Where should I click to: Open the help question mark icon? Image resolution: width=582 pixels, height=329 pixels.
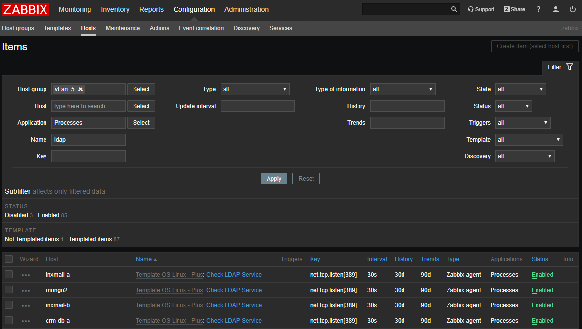539,9
